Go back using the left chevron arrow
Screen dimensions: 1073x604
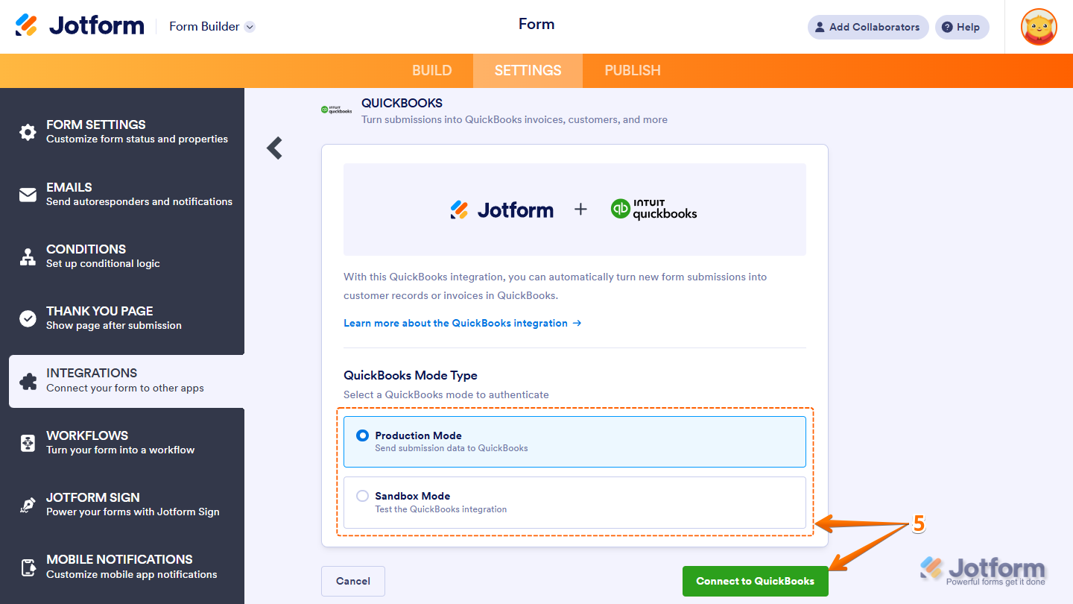click(x=275, y=148)
